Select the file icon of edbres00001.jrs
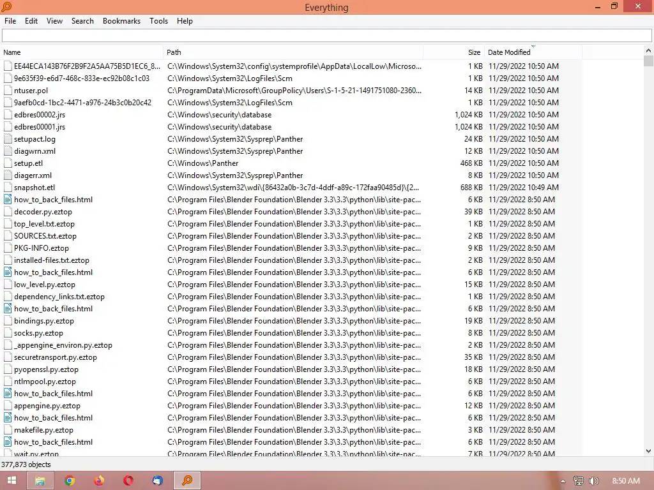This screenshot has height=490, width=654. pos(8,127)
